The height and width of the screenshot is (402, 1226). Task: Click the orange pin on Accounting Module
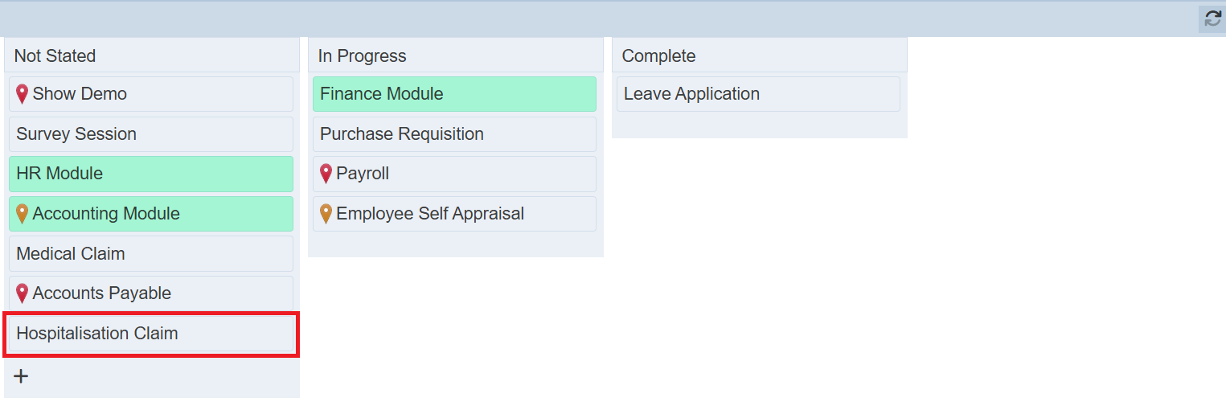23,214
